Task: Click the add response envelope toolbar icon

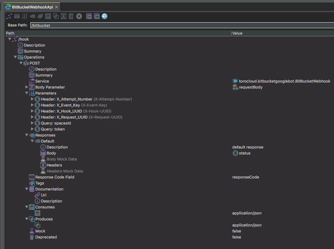Action: click(32, 16)
